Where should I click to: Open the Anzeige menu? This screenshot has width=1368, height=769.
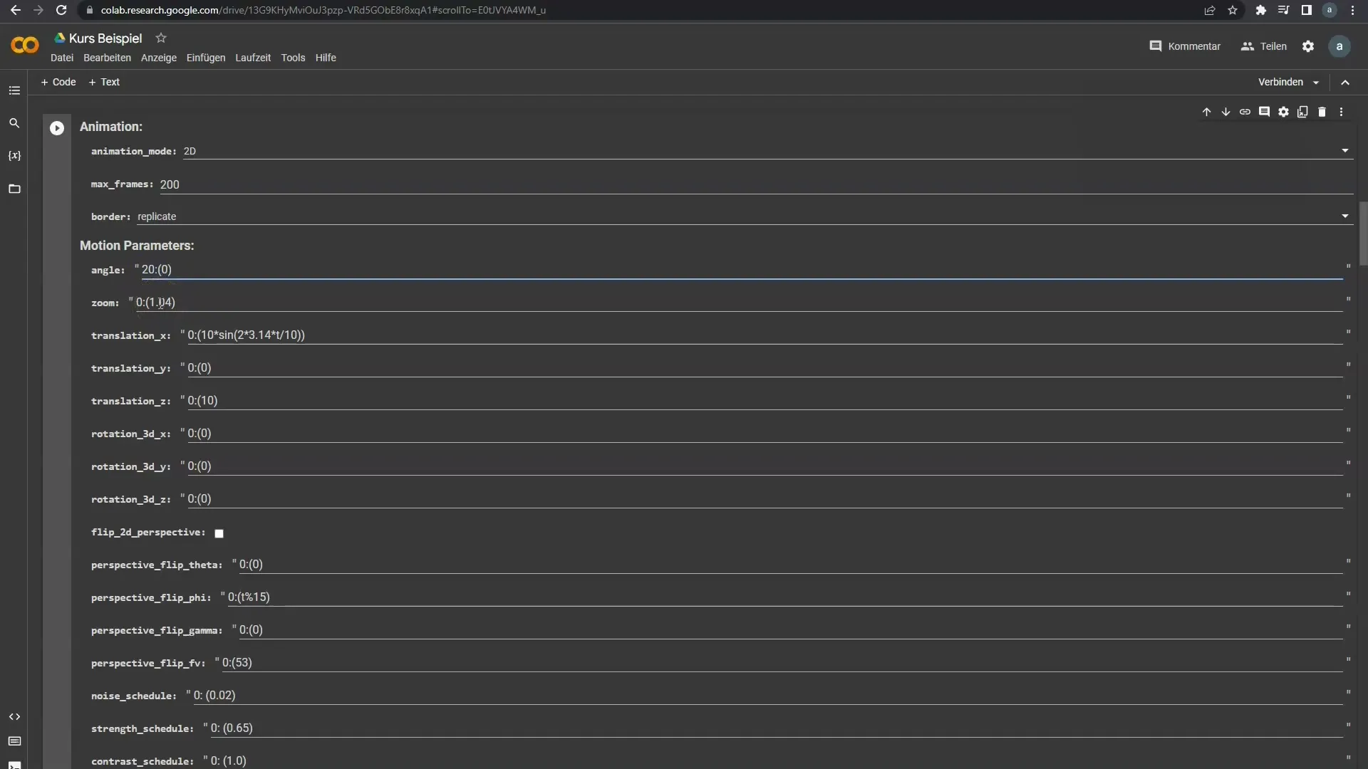(159, 58)
